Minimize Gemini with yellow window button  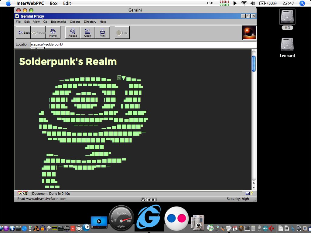(x=25, y=10)
